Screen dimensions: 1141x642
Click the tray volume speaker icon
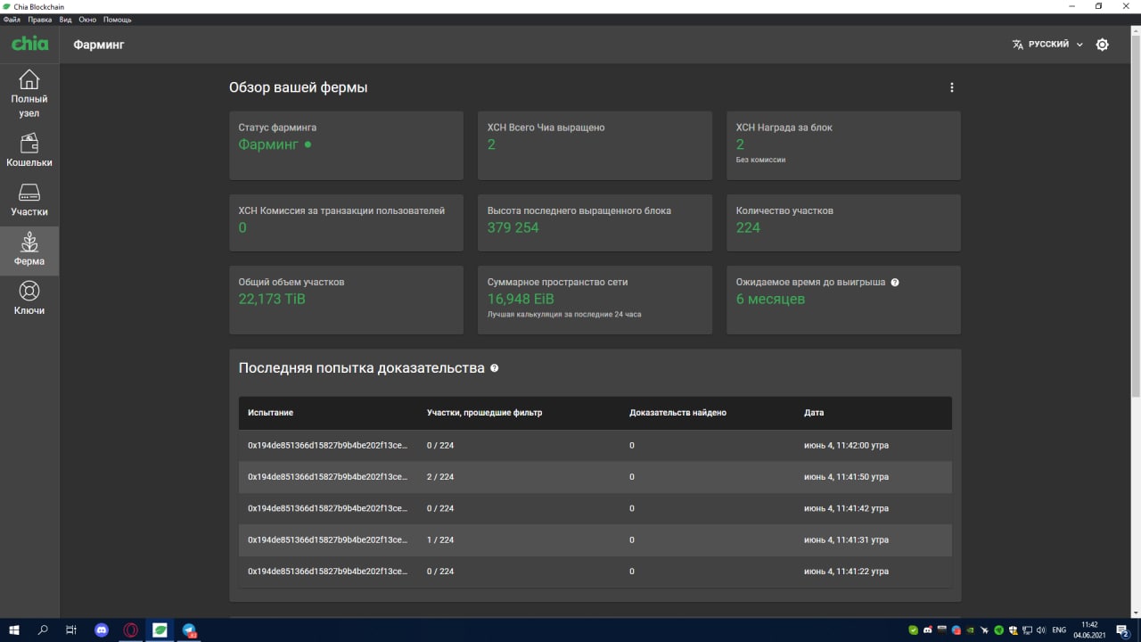tap(1041, 630)
